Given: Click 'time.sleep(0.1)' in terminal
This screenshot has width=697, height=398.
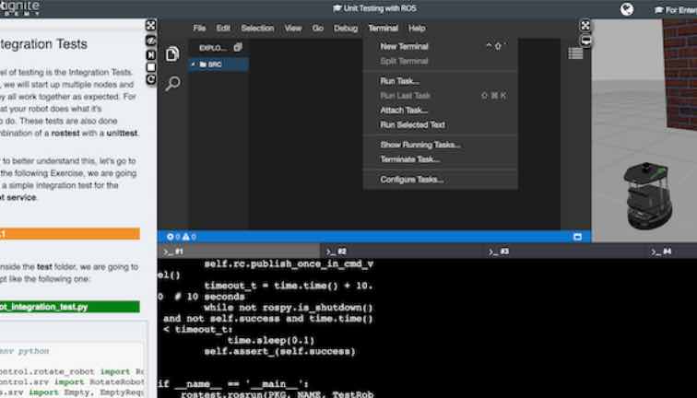Looking at the screenshot, I should click(x=271, y=340).
